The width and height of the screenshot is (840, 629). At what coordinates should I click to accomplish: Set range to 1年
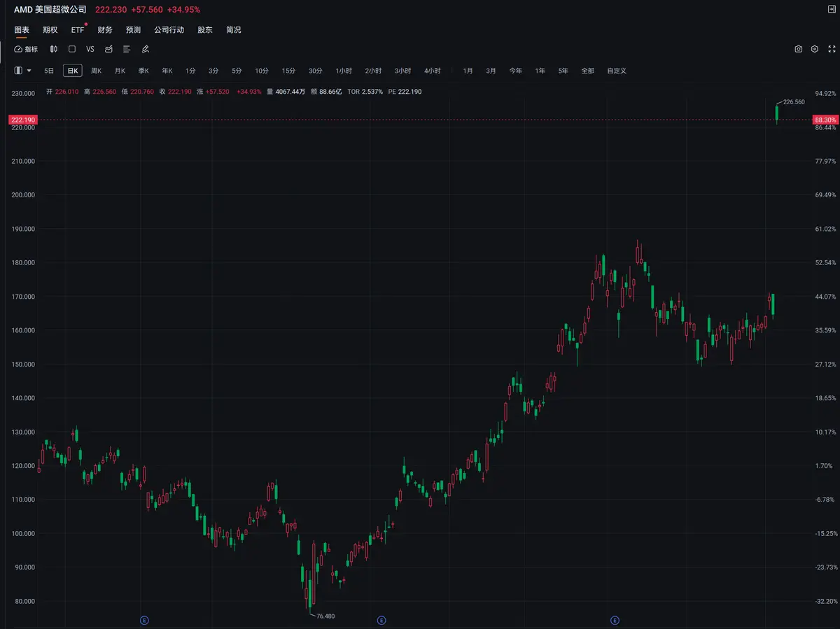540,71
